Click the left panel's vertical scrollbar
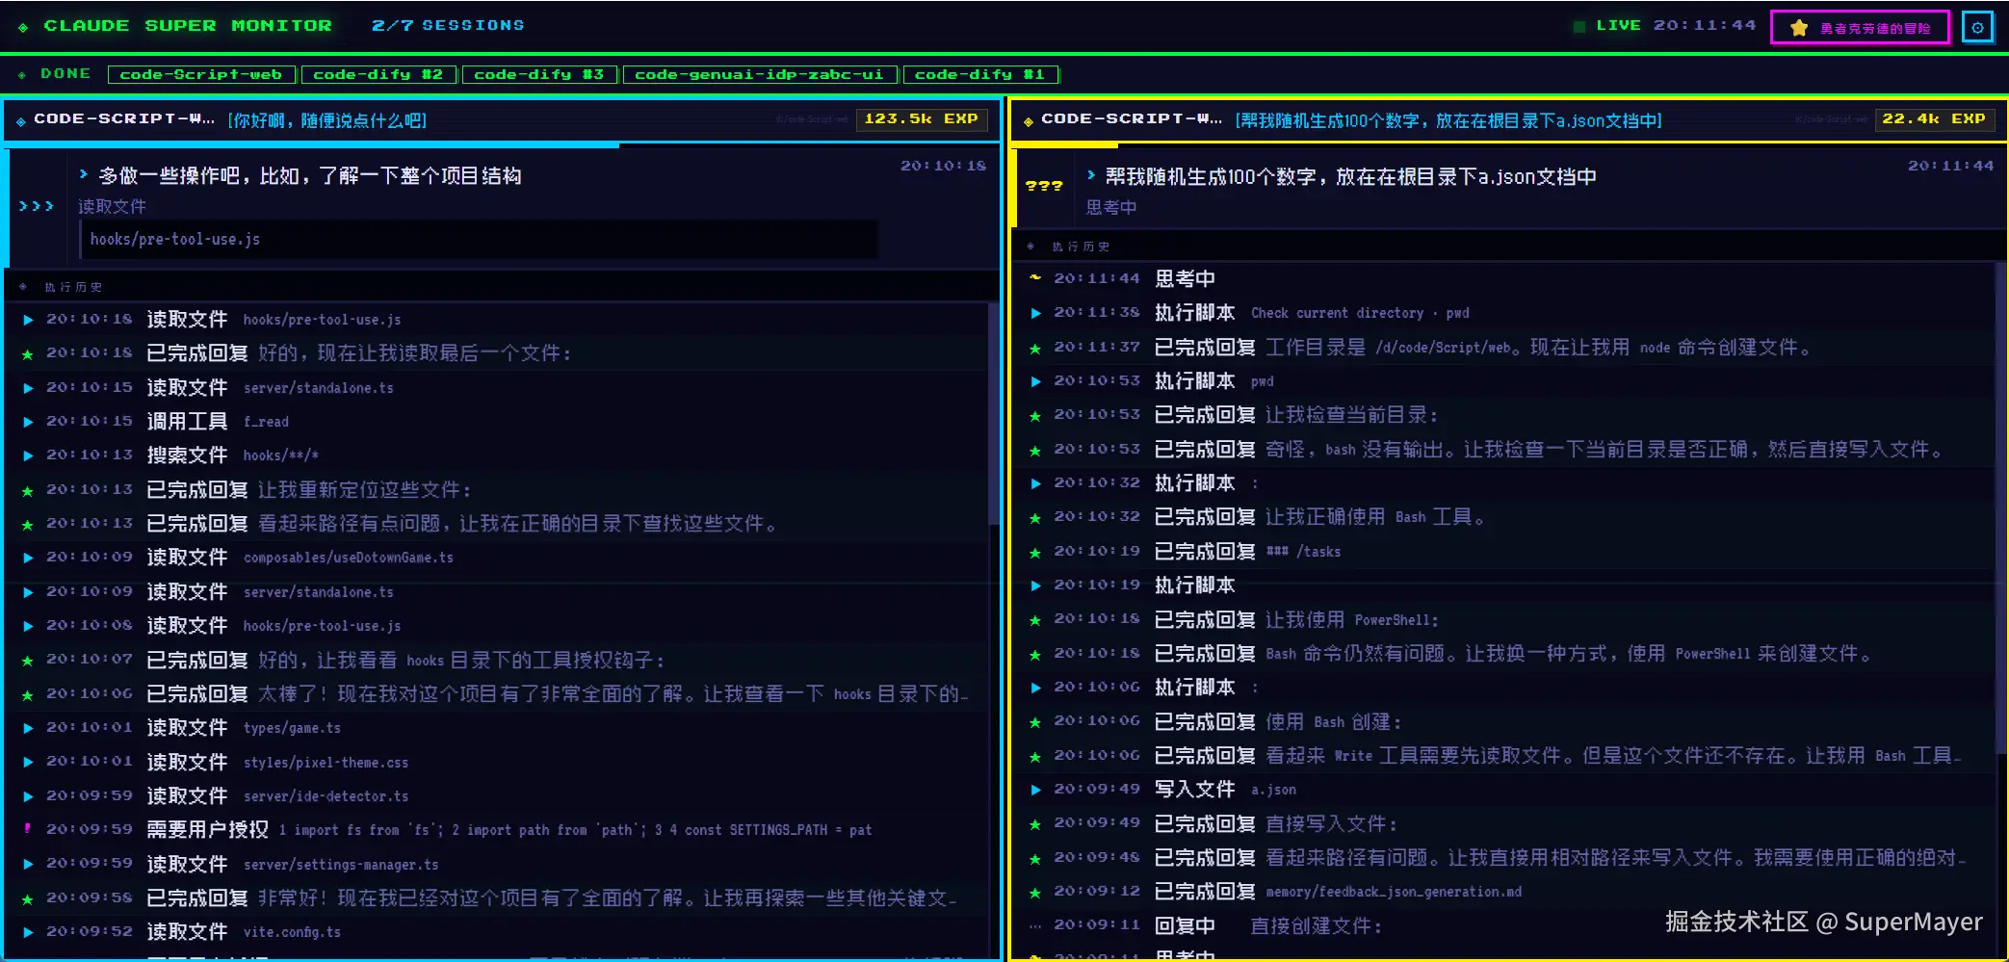Screen dimensions: 2009x962 coord(993,414)
